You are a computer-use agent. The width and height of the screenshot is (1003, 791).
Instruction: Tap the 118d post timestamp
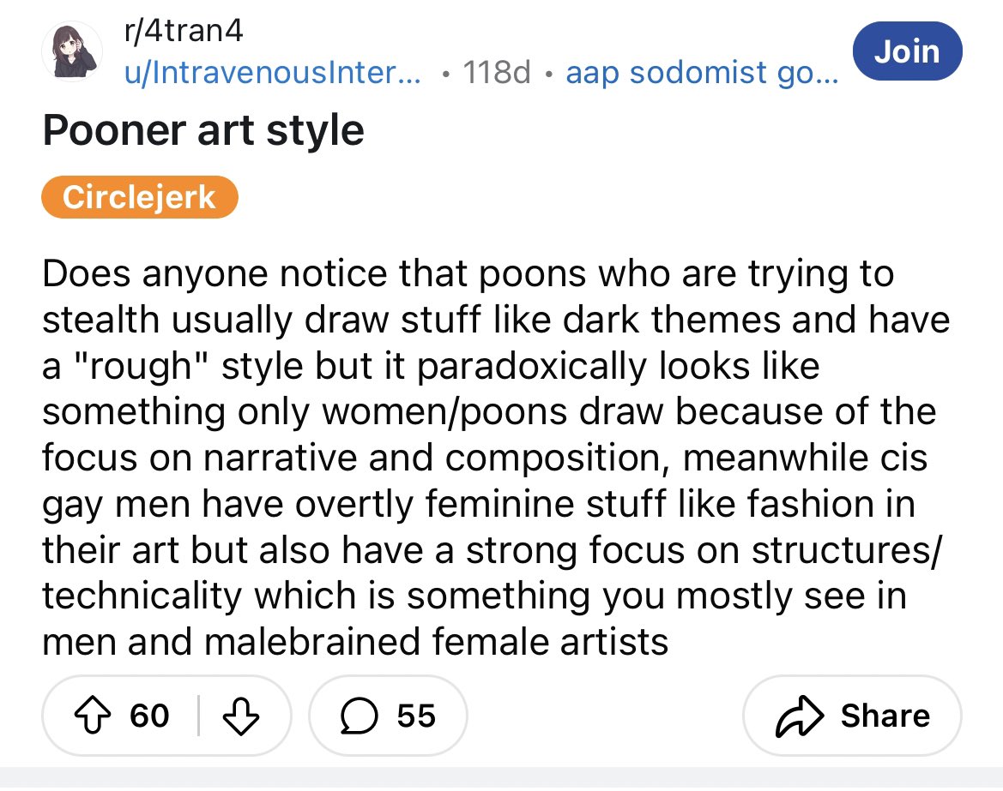(x=496, y=73)
